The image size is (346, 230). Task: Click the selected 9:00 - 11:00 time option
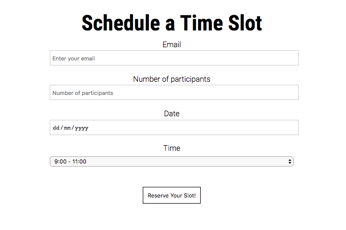71,161
